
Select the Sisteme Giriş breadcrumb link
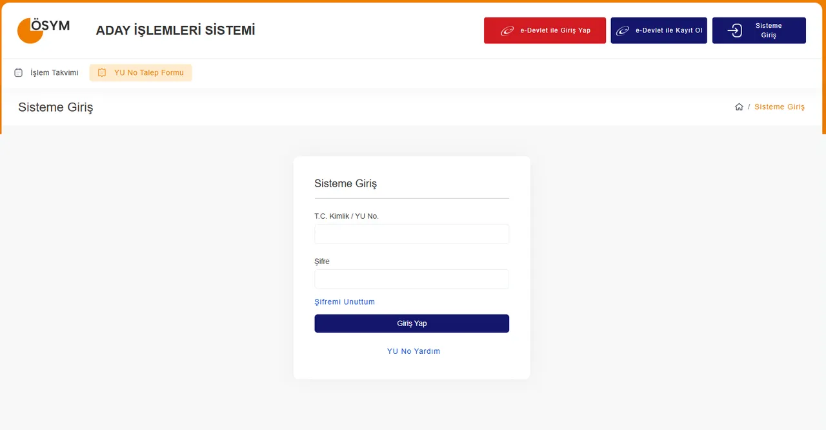coord(779,107)
